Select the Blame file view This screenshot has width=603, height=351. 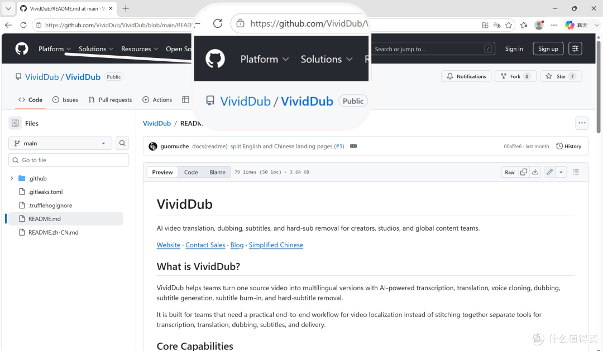(217, 172)
